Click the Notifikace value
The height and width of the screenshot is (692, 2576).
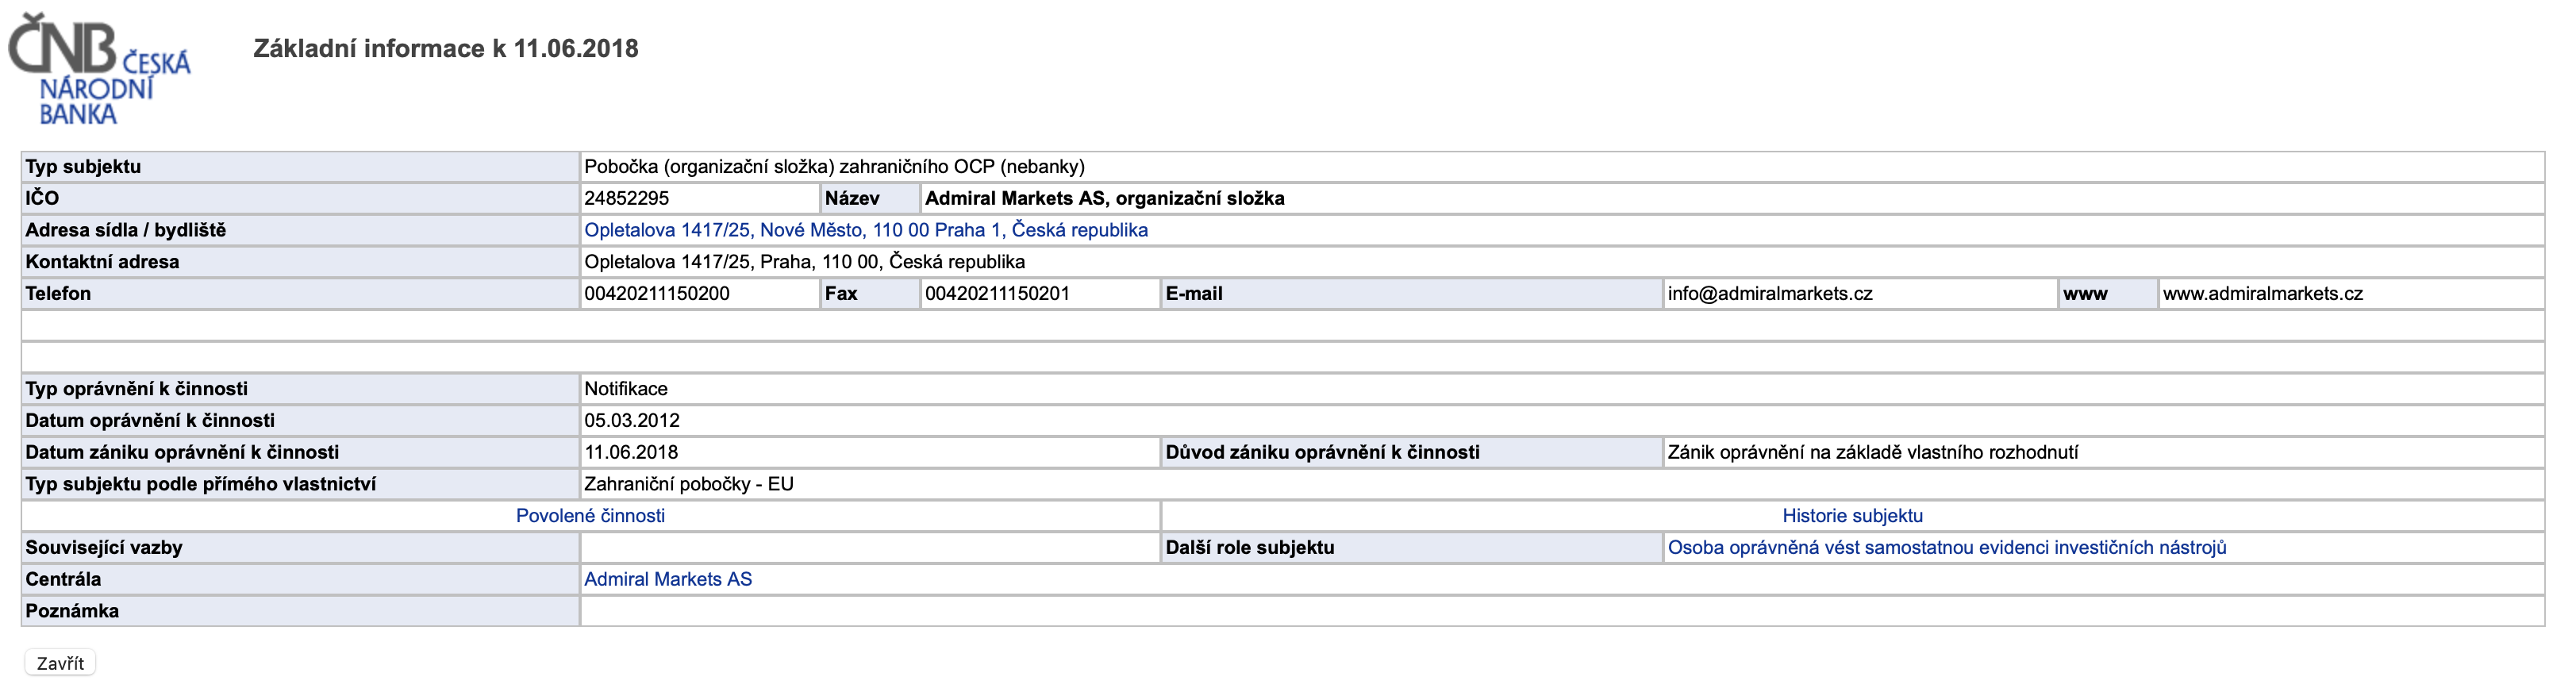[x=626, y=389]
